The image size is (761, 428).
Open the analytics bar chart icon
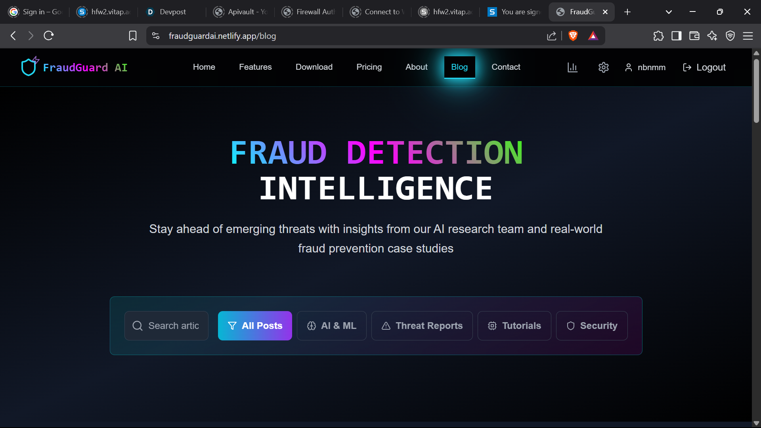572,67
